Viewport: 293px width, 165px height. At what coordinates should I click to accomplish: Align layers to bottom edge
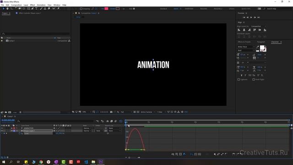click(x=265, y=30)
